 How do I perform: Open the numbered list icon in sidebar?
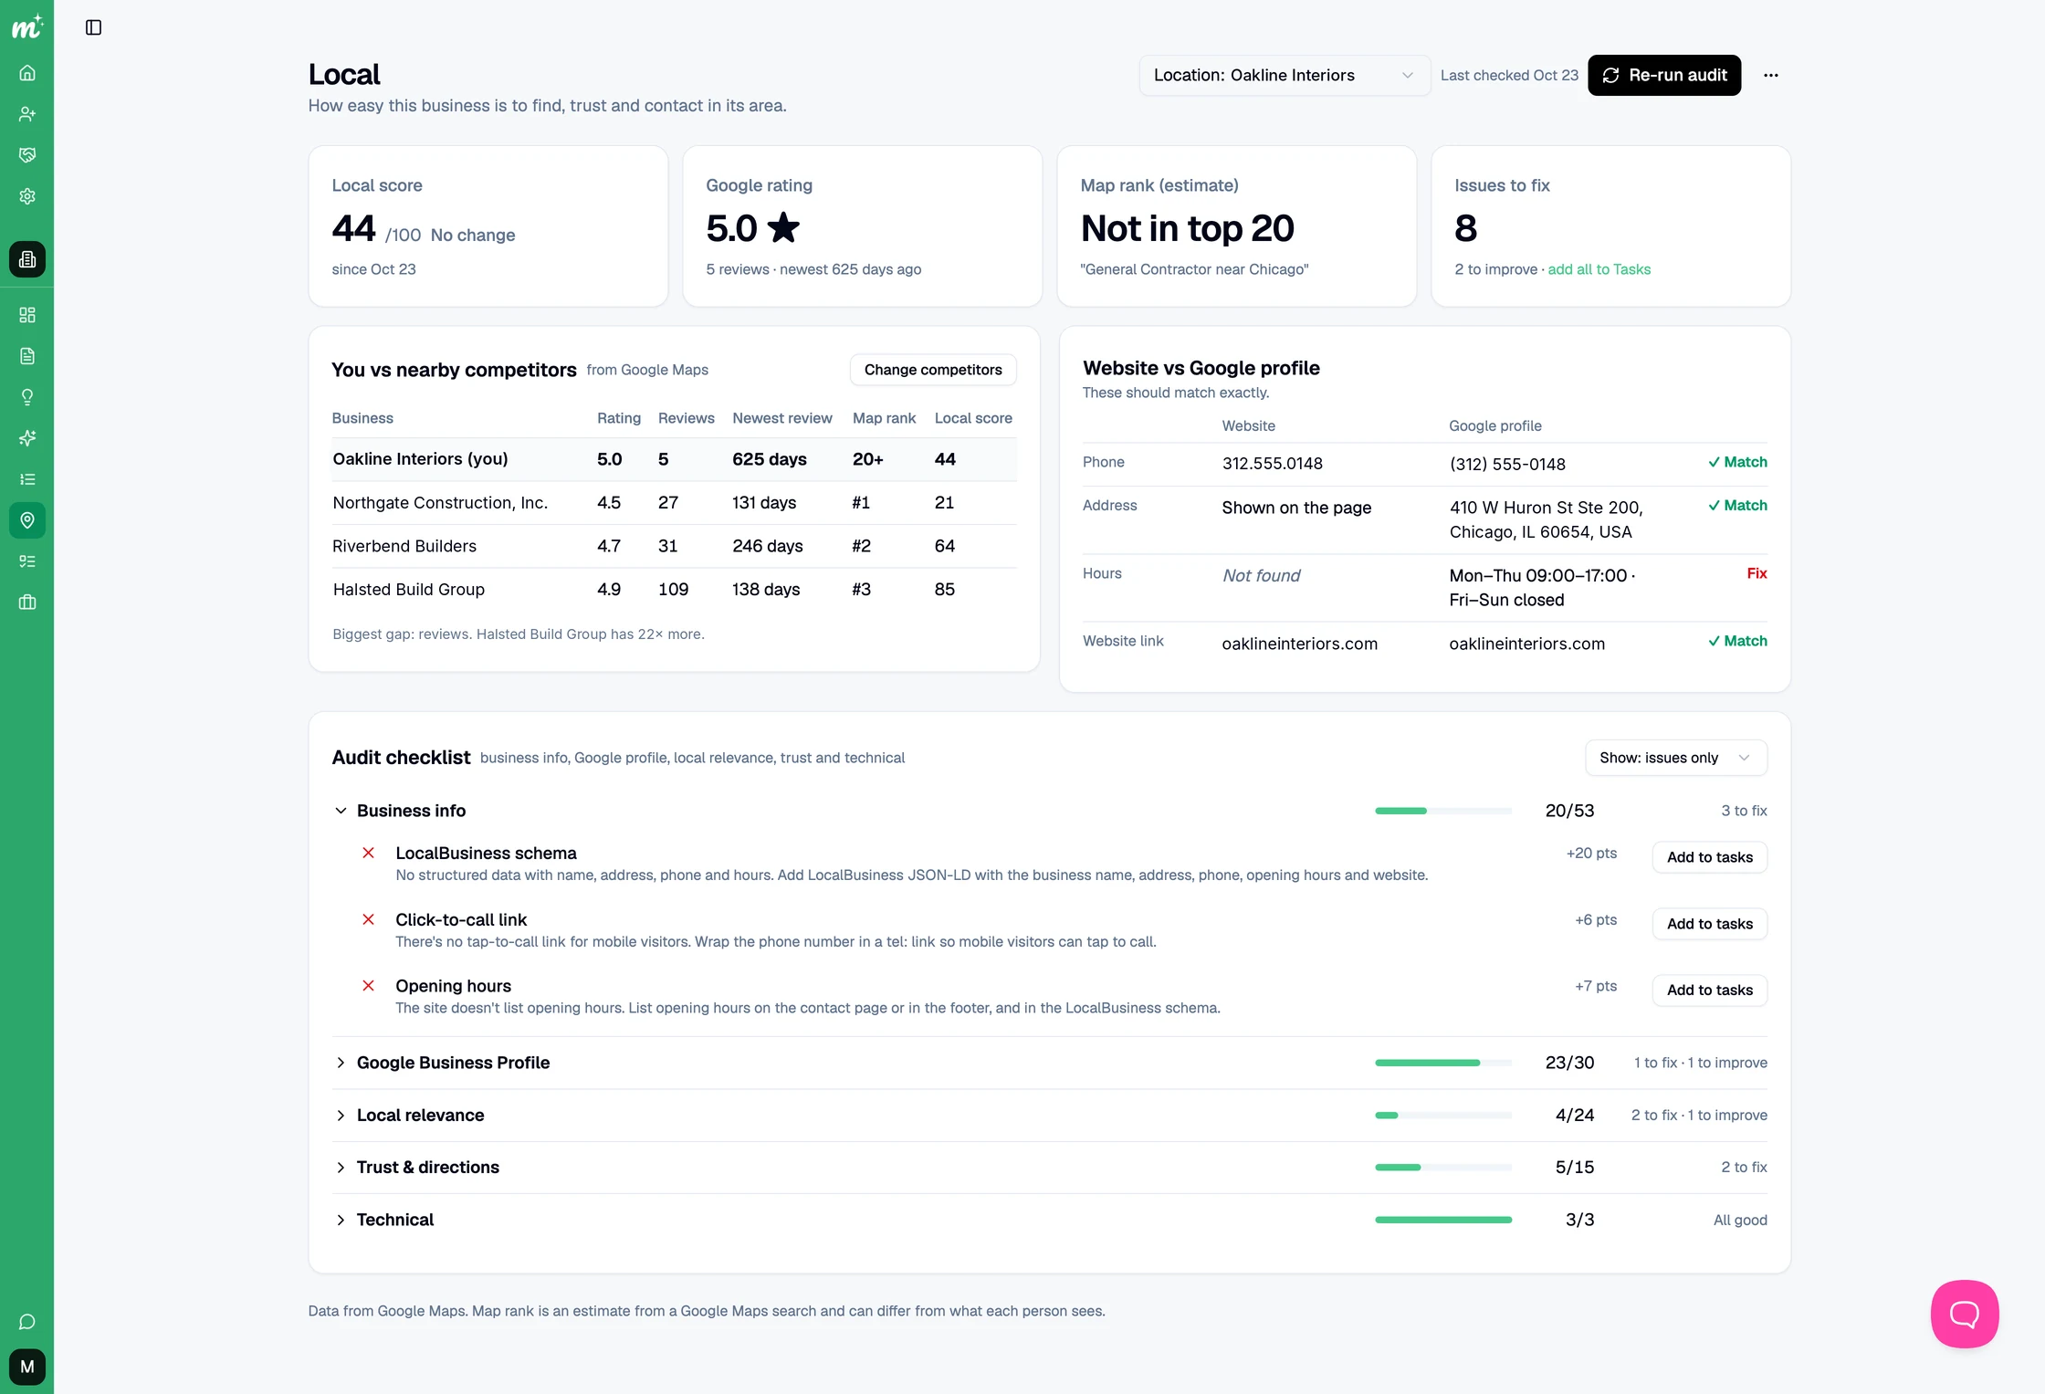[x=27, y=479]
